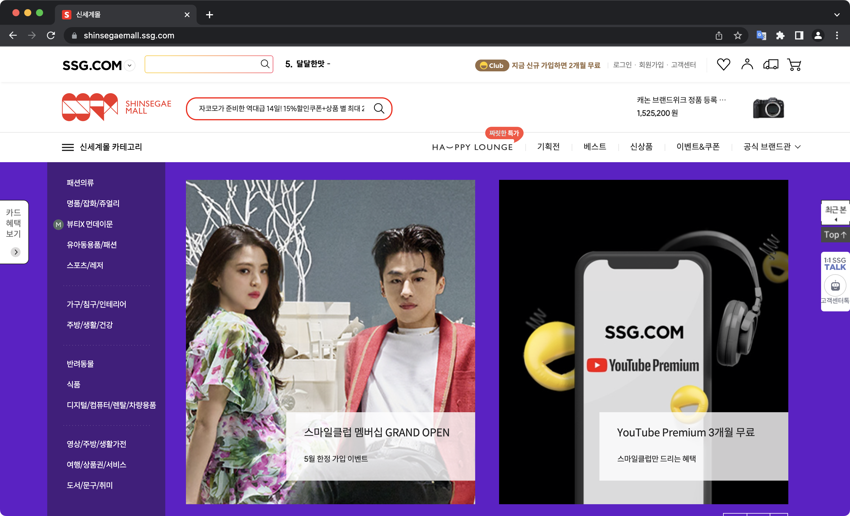Expand the 공식 브랜드관 dropdown
Image resolution: width=850 pixels, height=516 pixels.
coord(797,147)
